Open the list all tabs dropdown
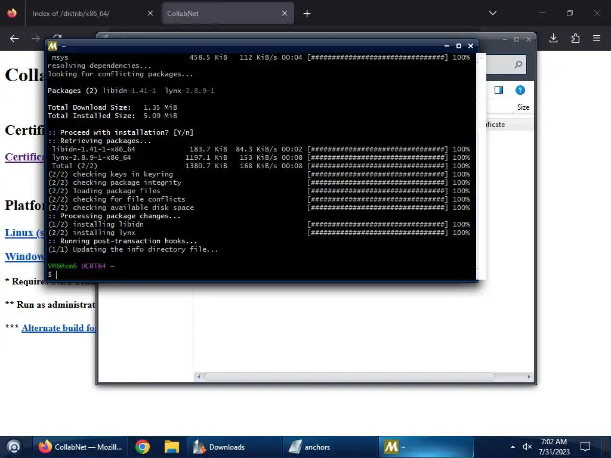The height and width of the screenshot is (458, 611). (492, 13)
